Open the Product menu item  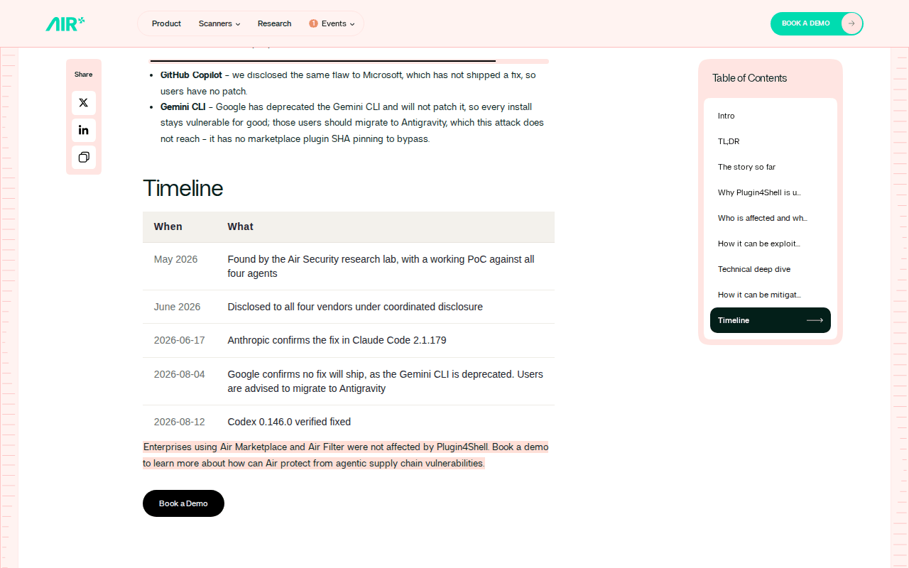tap(166, 23)
